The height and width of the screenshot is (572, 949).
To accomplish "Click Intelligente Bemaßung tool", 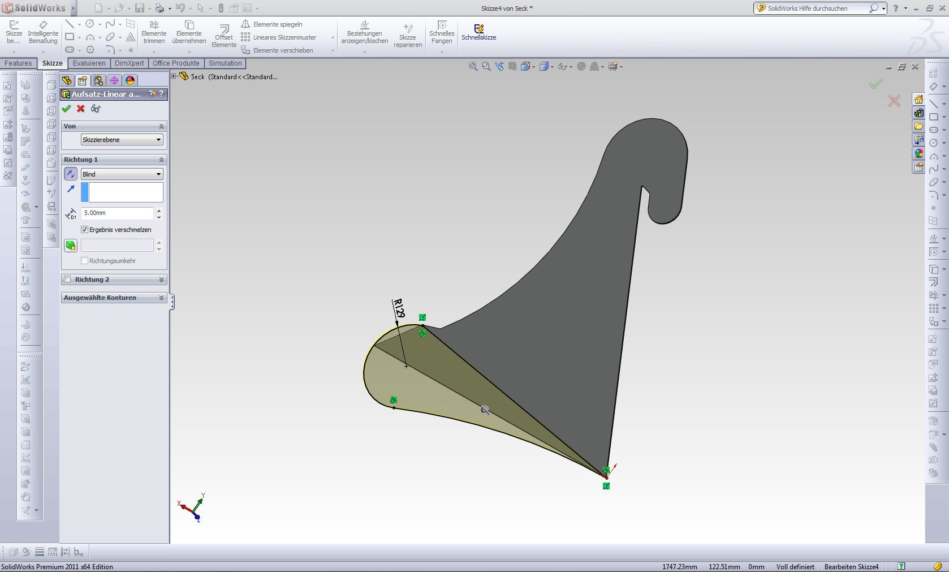I will coord(43,32).
